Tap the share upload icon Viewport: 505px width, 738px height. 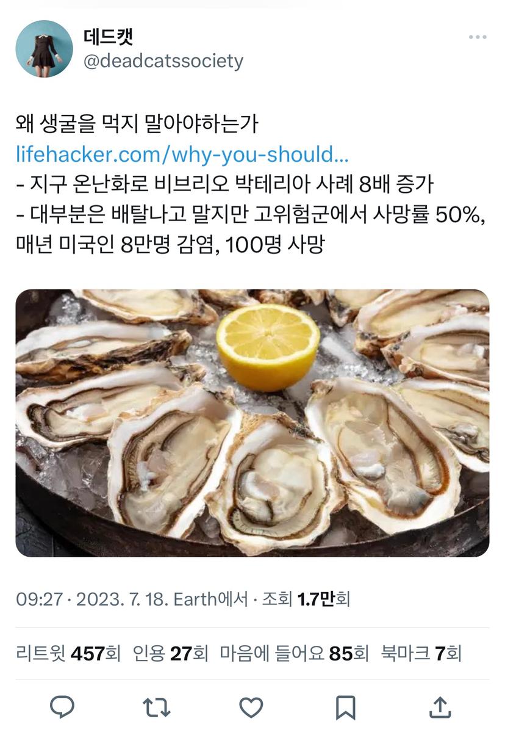(x=440, y=707)
